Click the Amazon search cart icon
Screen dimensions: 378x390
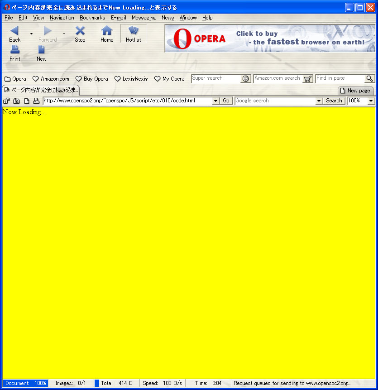pos(308,79)
